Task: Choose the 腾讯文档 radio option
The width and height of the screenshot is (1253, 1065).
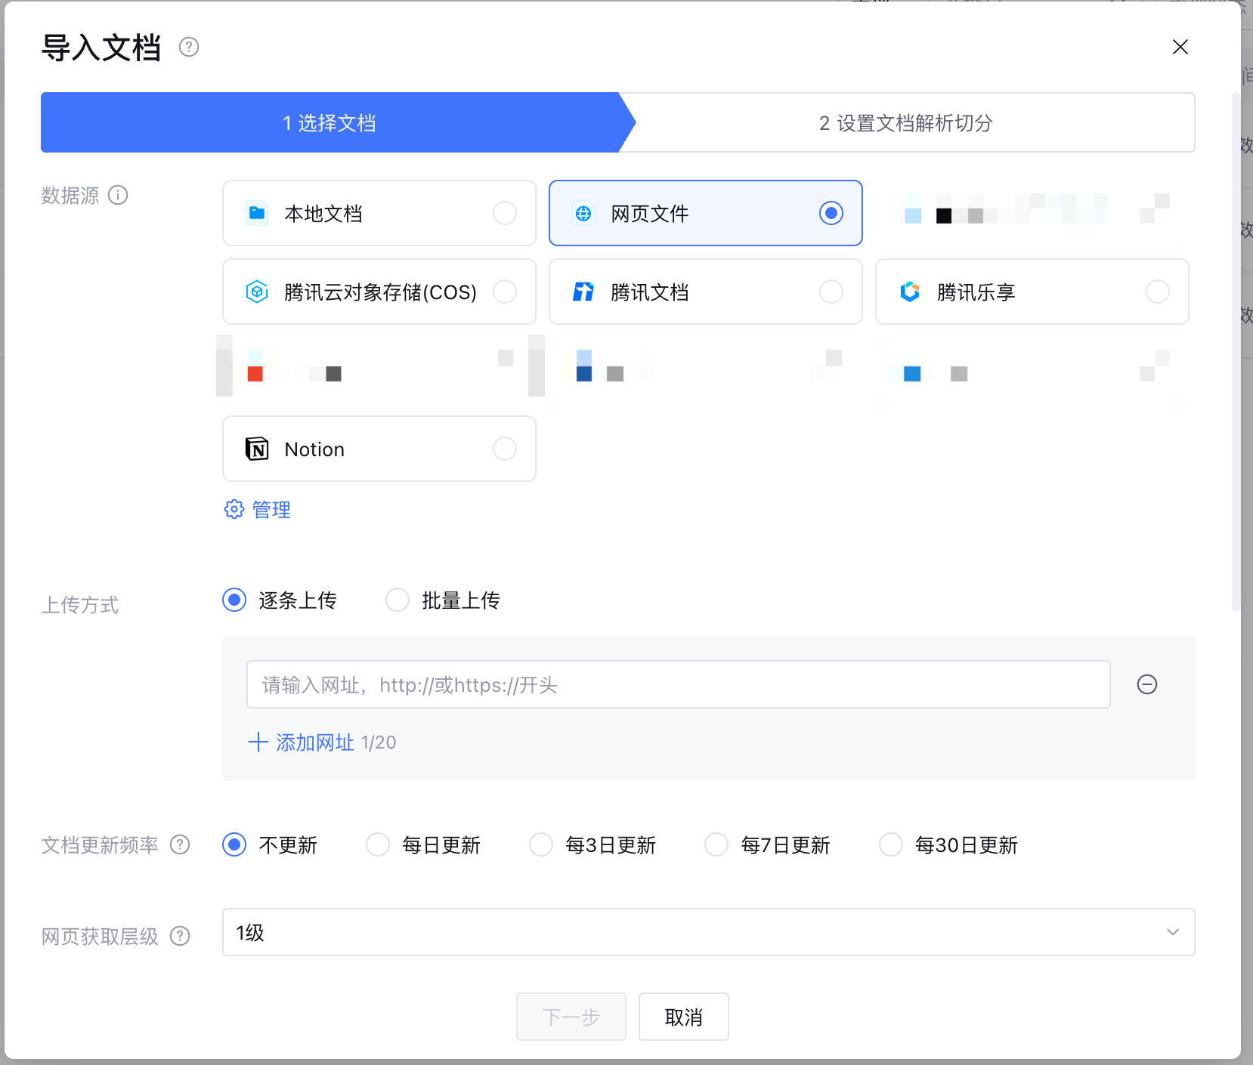Action: point(831,292)
